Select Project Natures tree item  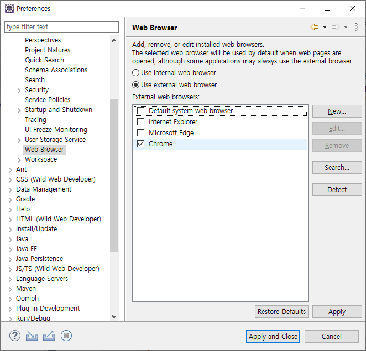pyautogui.click(x=48, y=50)
